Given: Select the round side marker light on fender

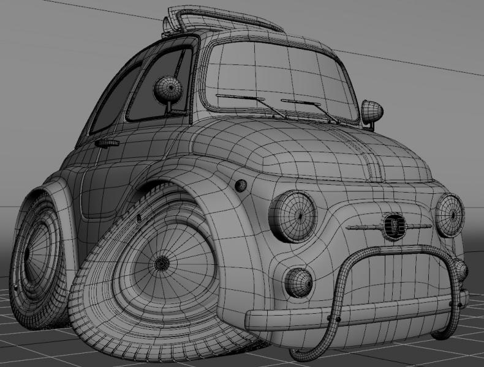Looking at the screenshot, I should [241, 185].
